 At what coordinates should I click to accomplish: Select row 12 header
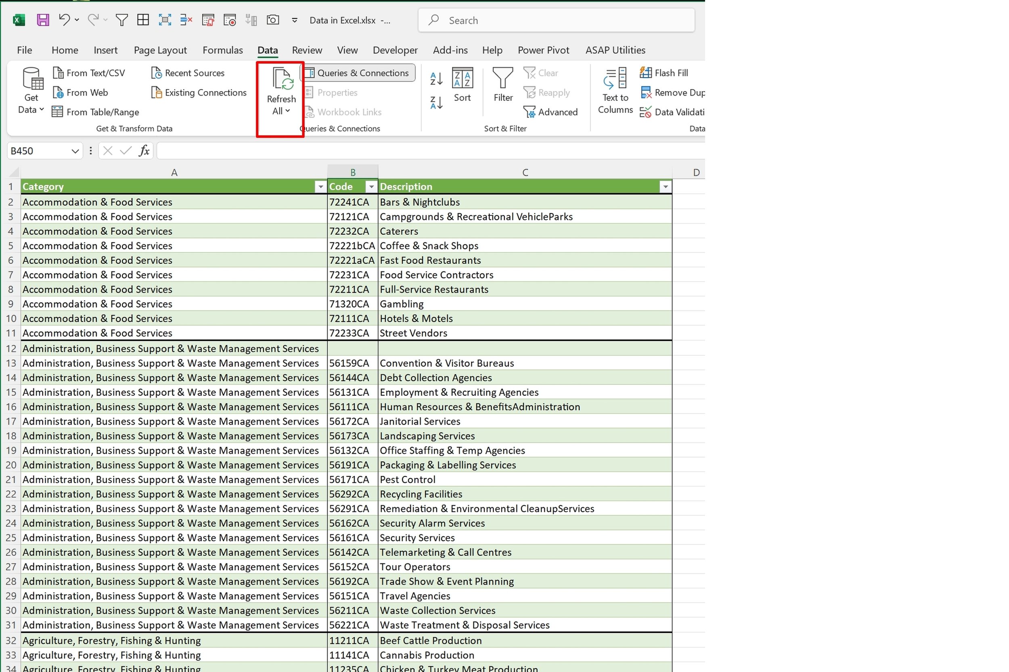[11, 349]
